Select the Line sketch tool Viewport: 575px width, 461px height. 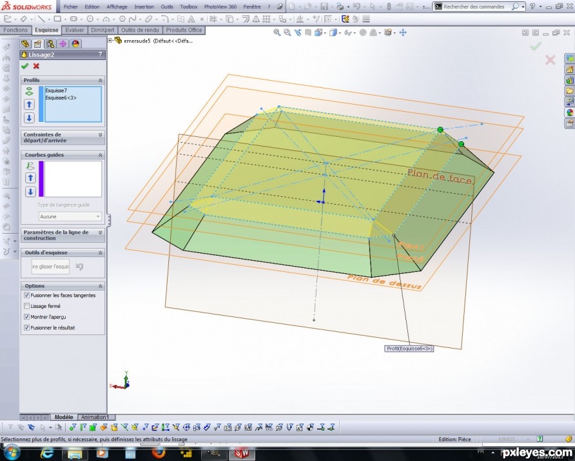41,19
